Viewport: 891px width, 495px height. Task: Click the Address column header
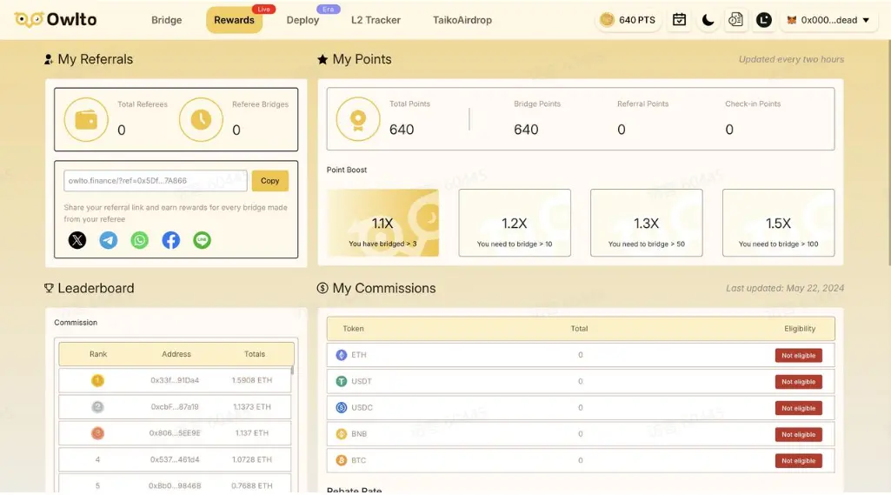(x=176, y=354)
